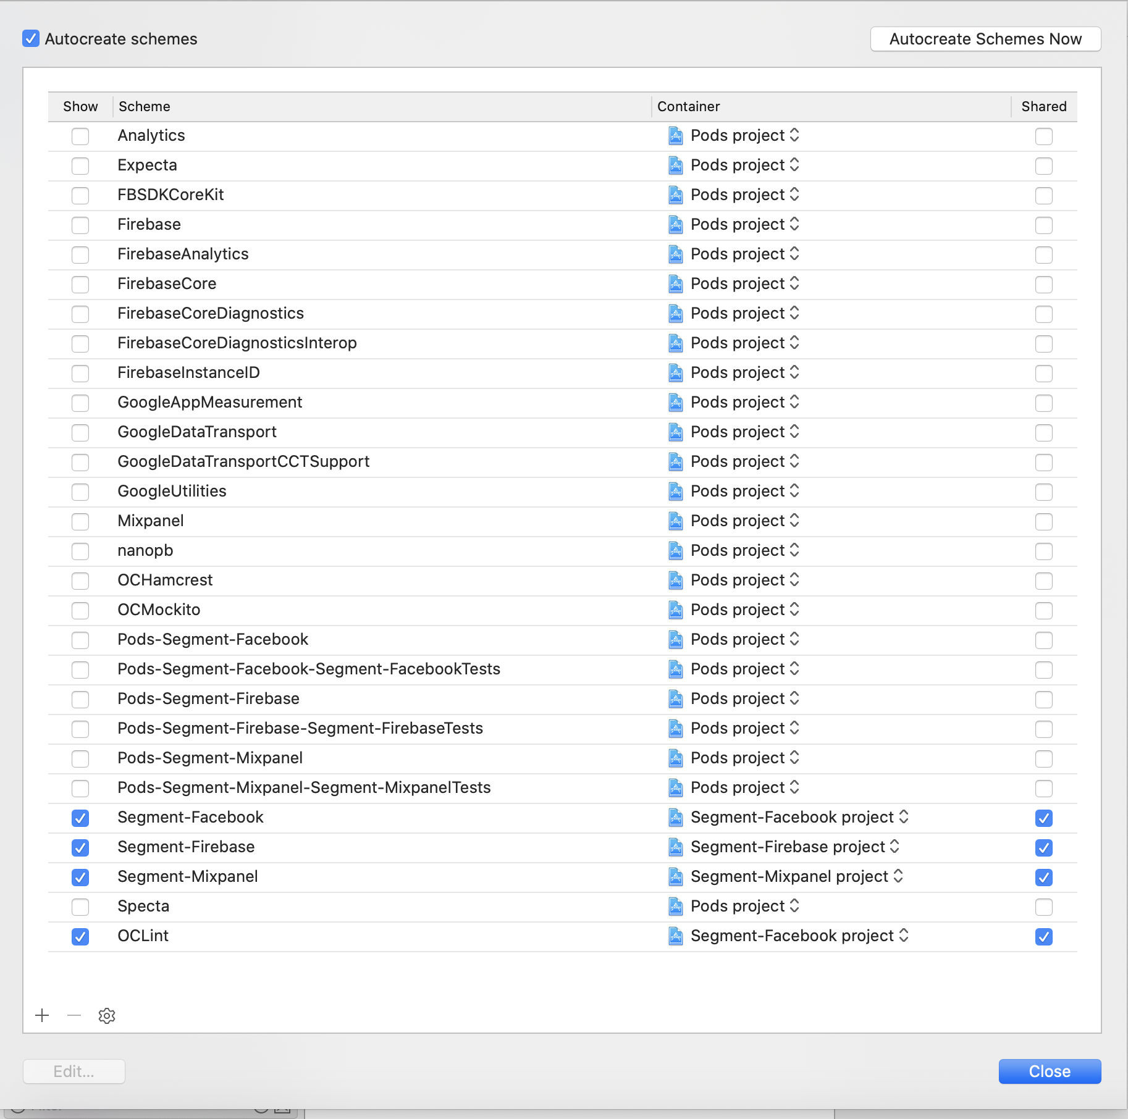Click the project icon in FBSDKCoreKit row
1128x1119 pixels.
click(676, 195)
